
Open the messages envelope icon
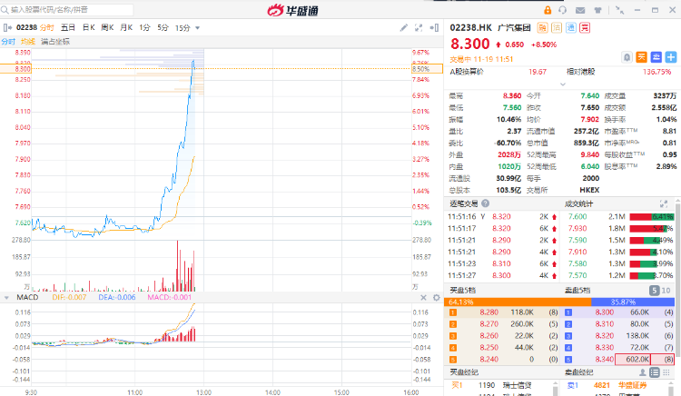[x=580, y=10]
